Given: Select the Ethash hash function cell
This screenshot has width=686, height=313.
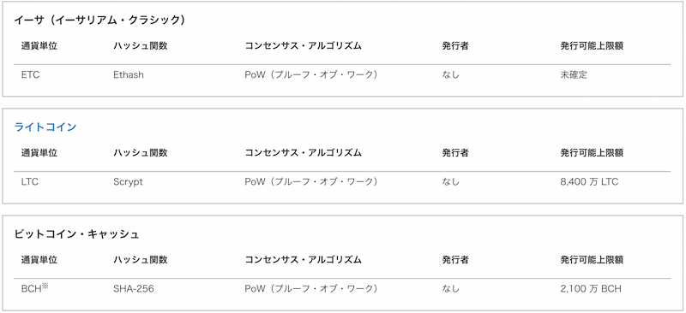Looking at the screenshot, I should pyautogui.click(x=128, y=74).
